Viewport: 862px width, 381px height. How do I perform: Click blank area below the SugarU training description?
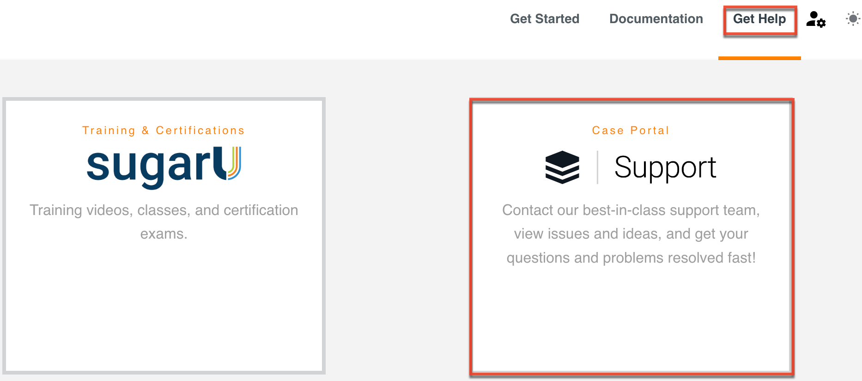pyautogui.click(x=164, y=305)
